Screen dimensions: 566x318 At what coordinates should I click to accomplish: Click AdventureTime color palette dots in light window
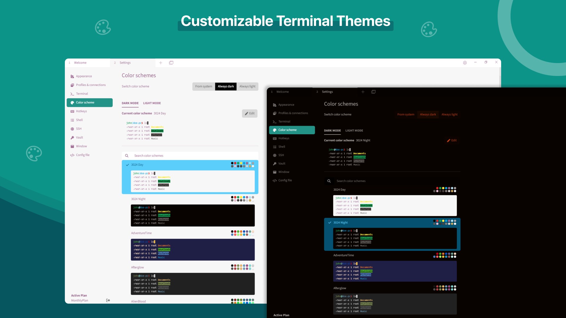tap(242, 233)
